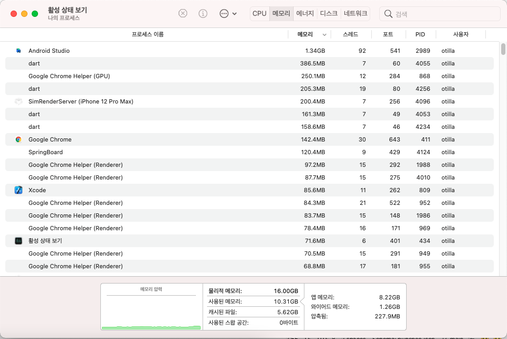This screenshot has height=339, width=507.
Task: Select the dart process using 386.5MB
Action: 249,63
